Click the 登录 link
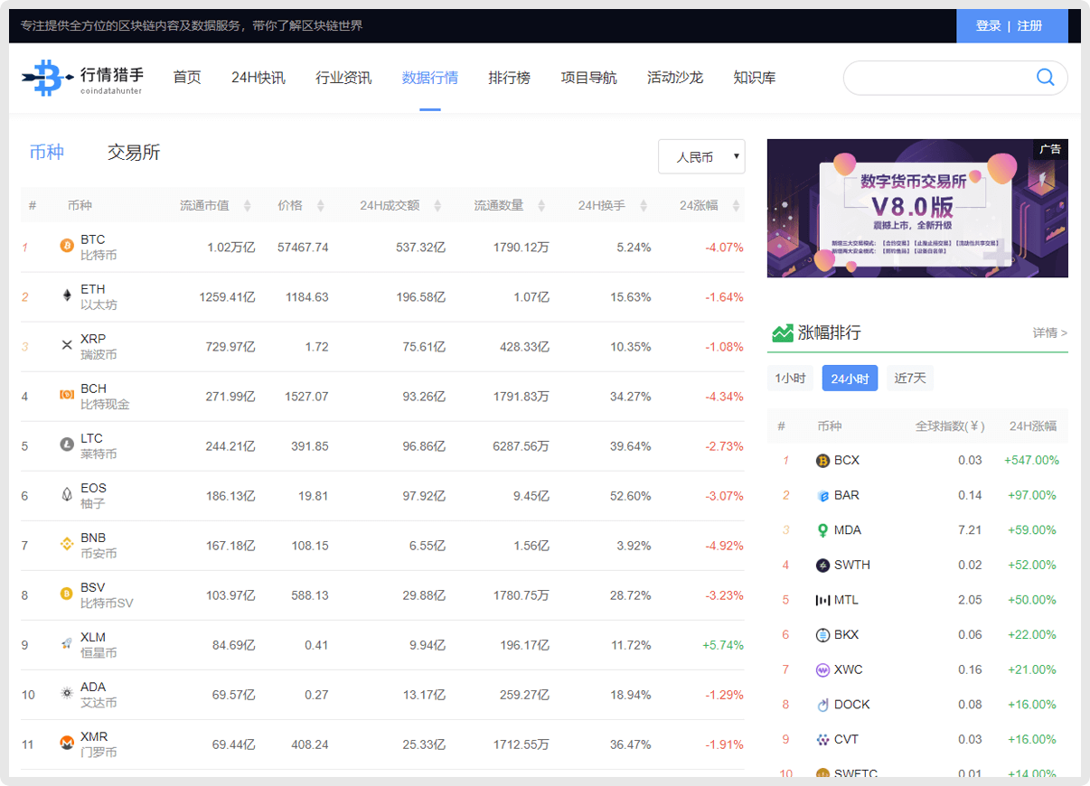Image resolution: width=1090 pixels, height=786 pixels. [x=988, y=26]
